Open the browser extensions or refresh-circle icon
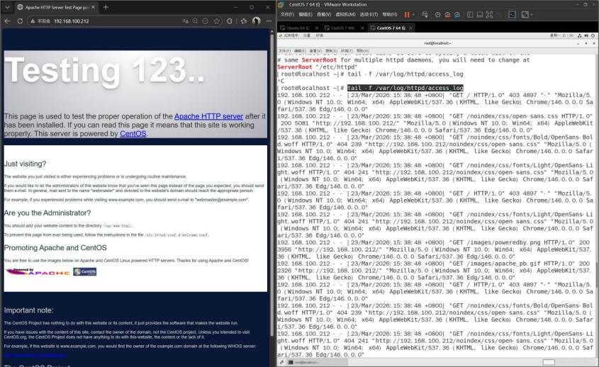Image resolution: width=599 pixels, height=367 pixels. [229, 21]
